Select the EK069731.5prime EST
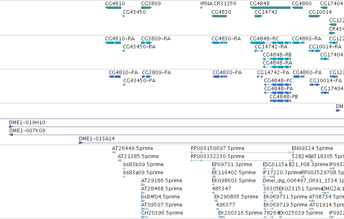 click(268, 201)
